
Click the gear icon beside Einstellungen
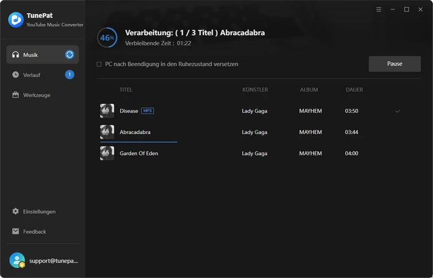pyautogui.click(x=15, y=211)
